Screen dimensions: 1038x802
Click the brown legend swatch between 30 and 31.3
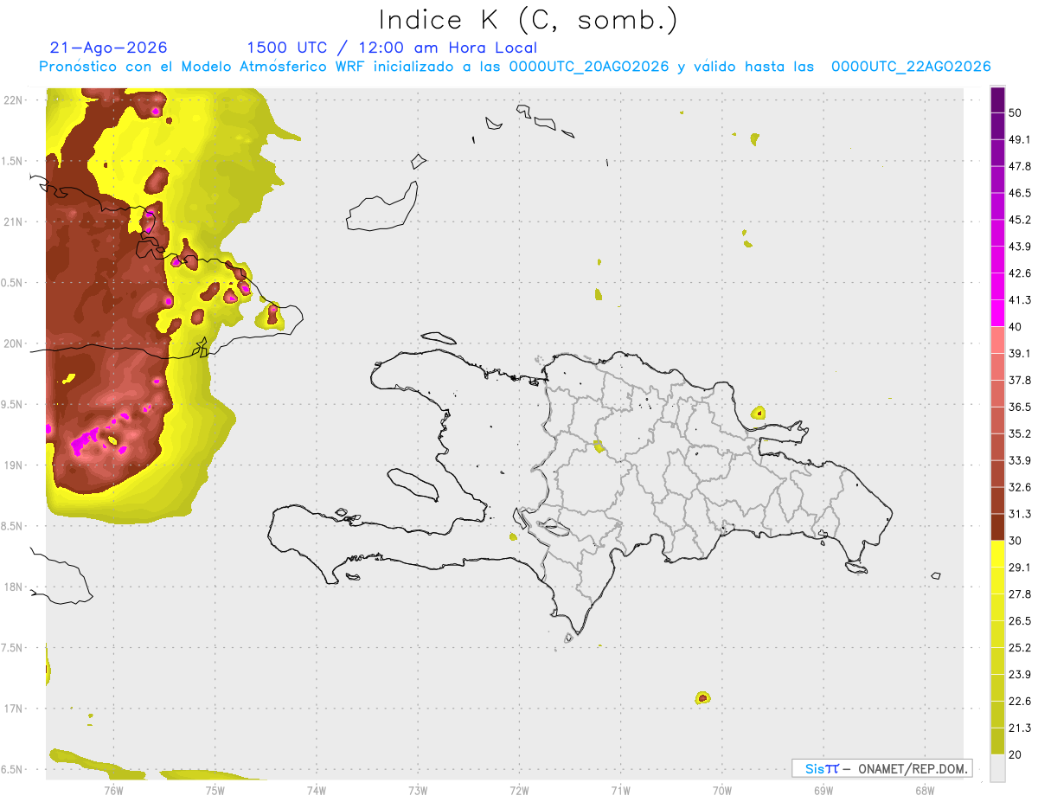(997, 526)
